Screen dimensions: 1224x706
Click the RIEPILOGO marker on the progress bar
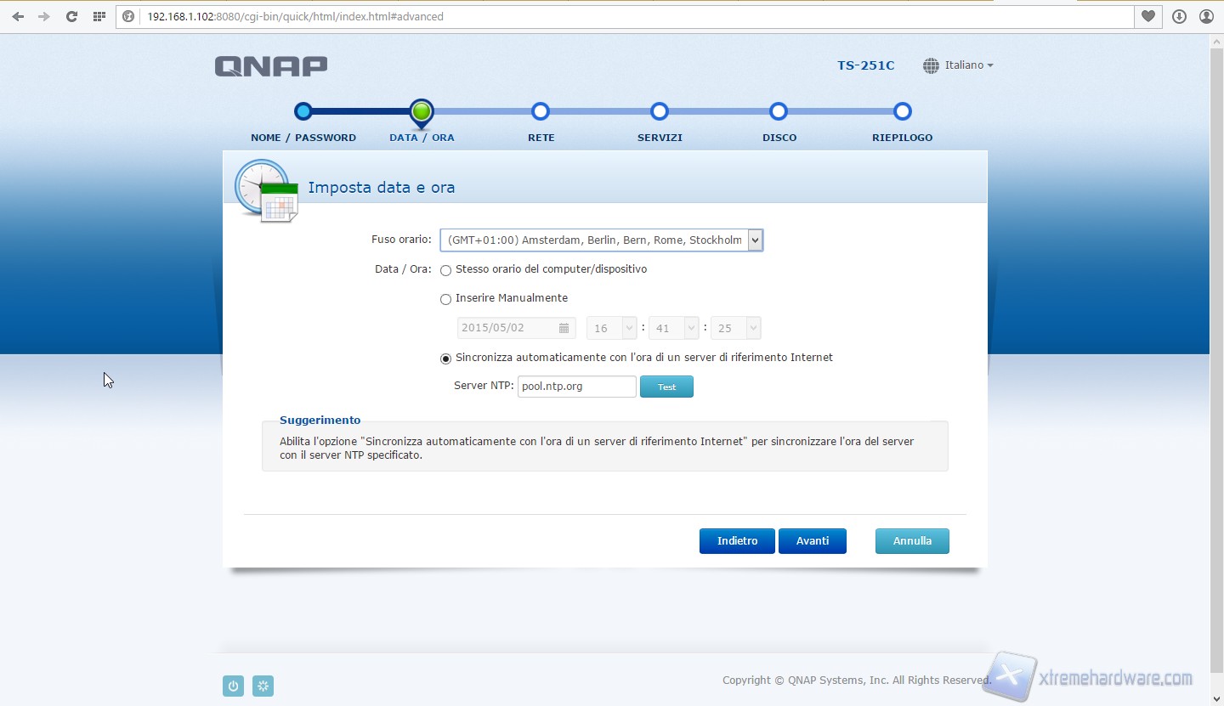point(903,111)
